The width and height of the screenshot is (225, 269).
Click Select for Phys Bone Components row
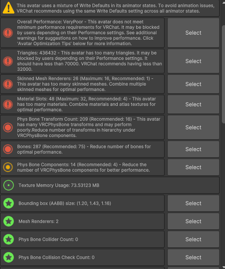click(x=193, y=167)
